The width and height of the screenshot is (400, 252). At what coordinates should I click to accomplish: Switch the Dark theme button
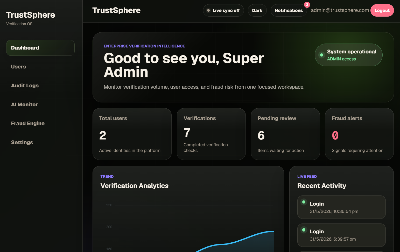(257, 10)
